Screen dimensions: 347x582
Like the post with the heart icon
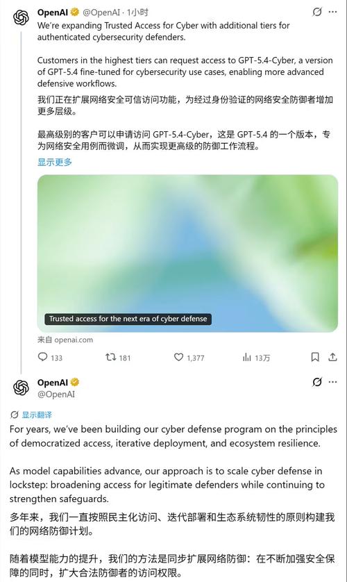[178, 357]
